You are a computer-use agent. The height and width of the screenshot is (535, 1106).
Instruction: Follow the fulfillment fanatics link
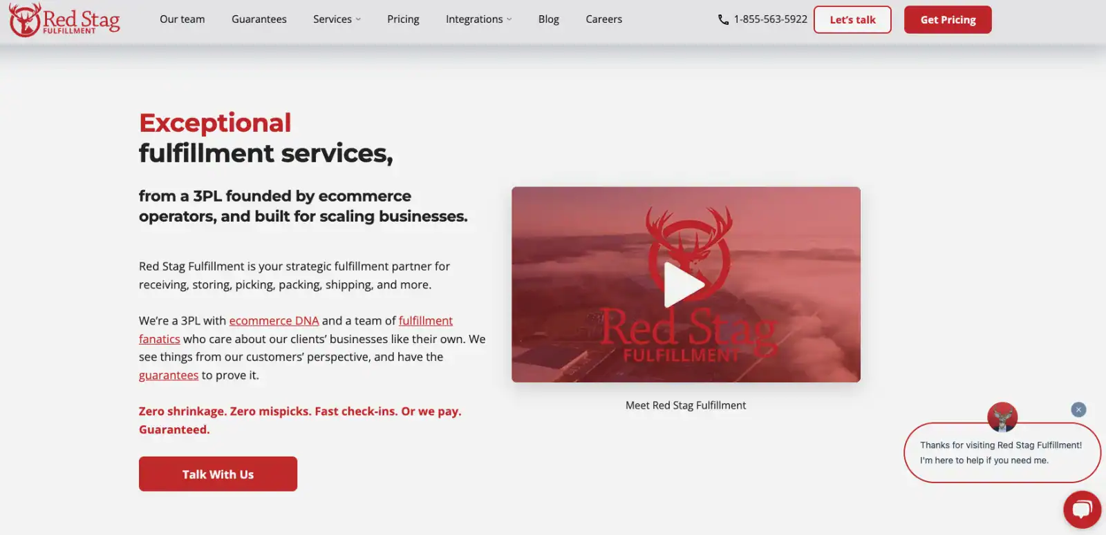pyautogui.click(x=426, y=320)
